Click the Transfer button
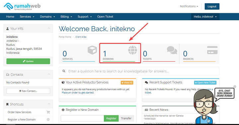239x125 pixels. coord(126,118)
